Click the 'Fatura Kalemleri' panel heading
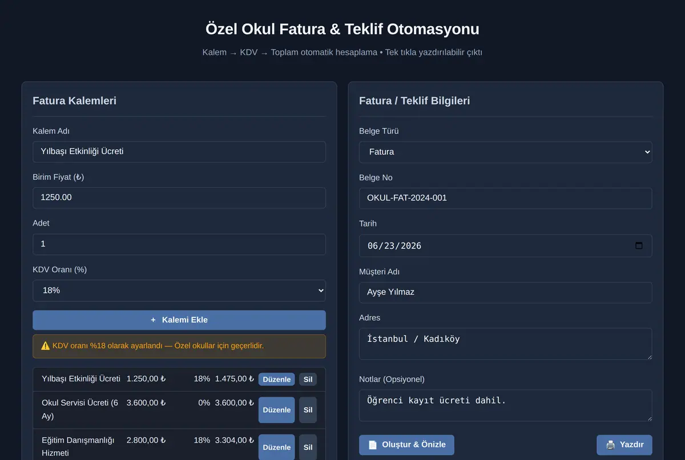The height and width of the screenshot is (460, 685). click(74, 101)
